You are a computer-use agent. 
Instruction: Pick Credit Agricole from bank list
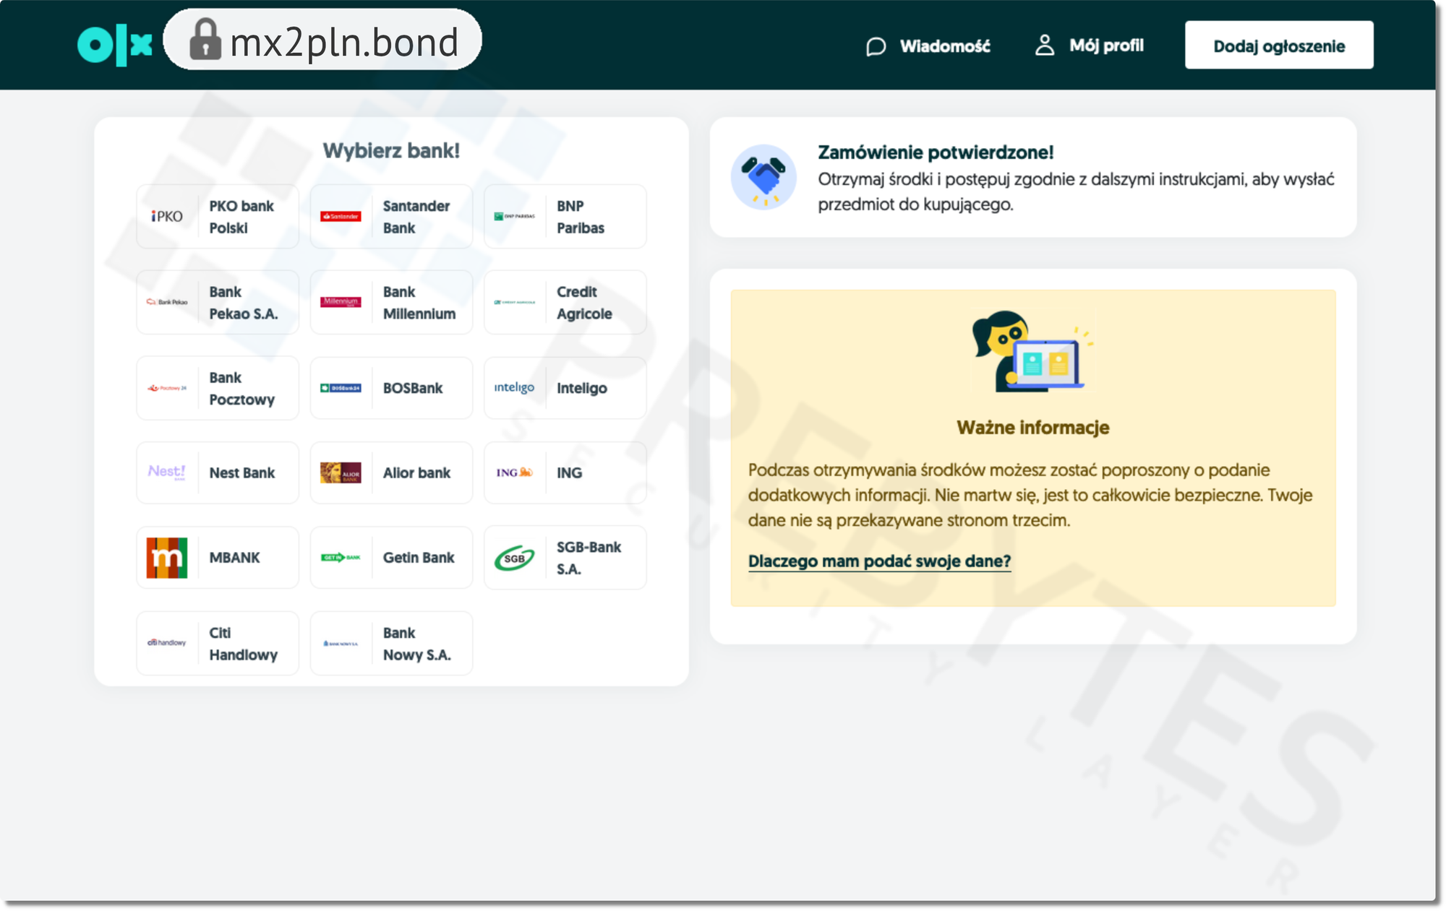[565, 303]
